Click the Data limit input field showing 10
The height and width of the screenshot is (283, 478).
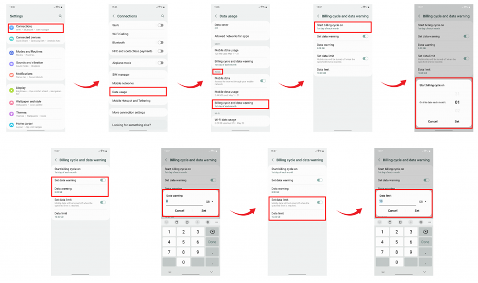tap(398, 202)
